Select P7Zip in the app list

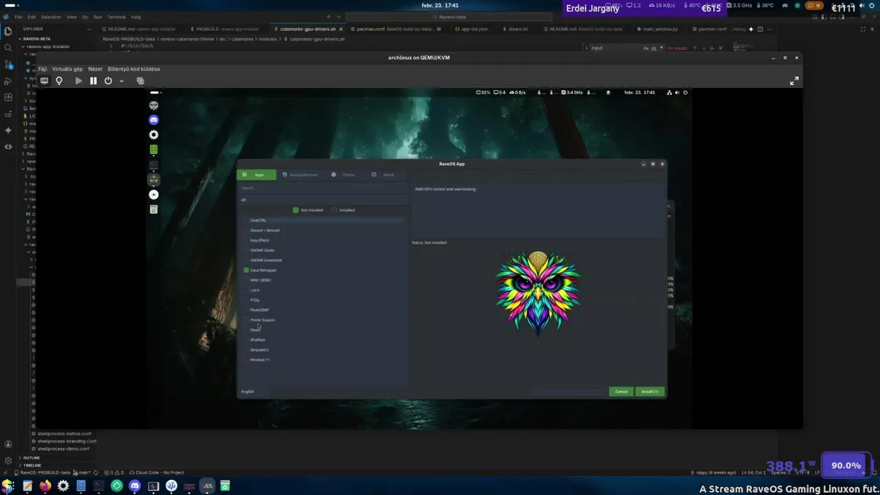(x=255, y=300)
